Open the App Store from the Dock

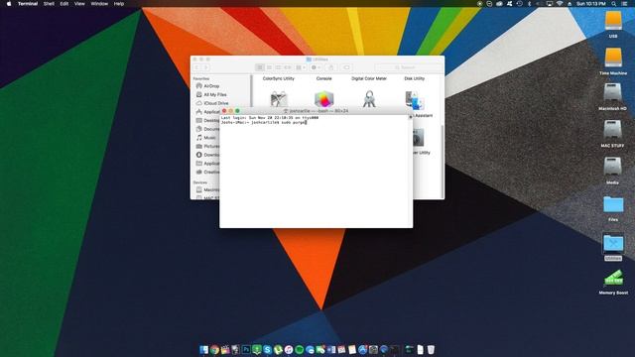pos(362,350)
